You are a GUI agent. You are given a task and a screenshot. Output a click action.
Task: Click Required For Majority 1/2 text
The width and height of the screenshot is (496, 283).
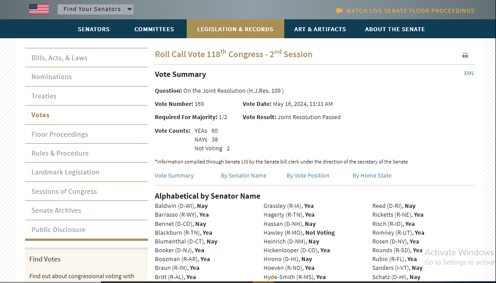click(x=191, y=117)
